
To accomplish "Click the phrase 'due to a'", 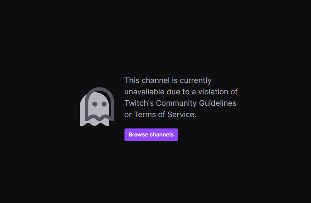I will click(x=181, y=92).
